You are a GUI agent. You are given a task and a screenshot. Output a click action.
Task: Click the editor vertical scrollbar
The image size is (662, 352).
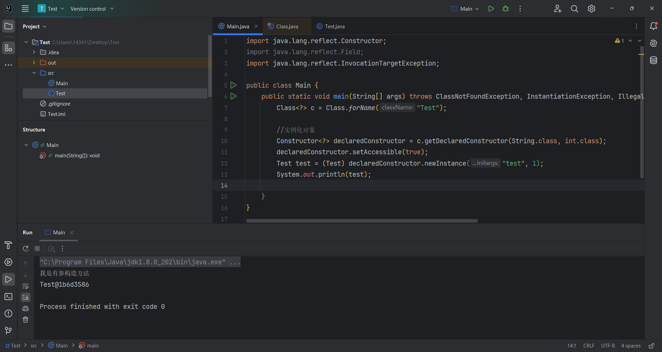642,112
